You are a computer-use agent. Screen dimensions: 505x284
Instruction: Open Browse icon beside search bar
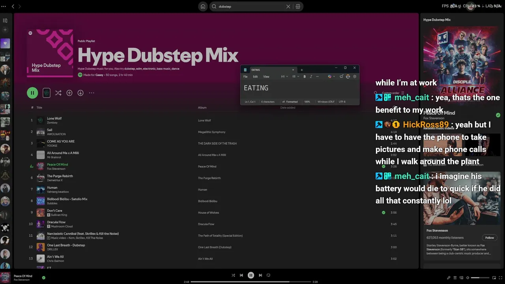pos(298,6)
